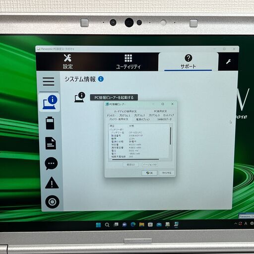Switch to the ユーティリティ tab
Screen dimensions: 254x254
(128, 62)
